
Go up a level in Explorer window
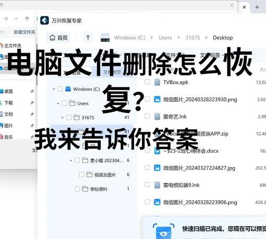27,19
